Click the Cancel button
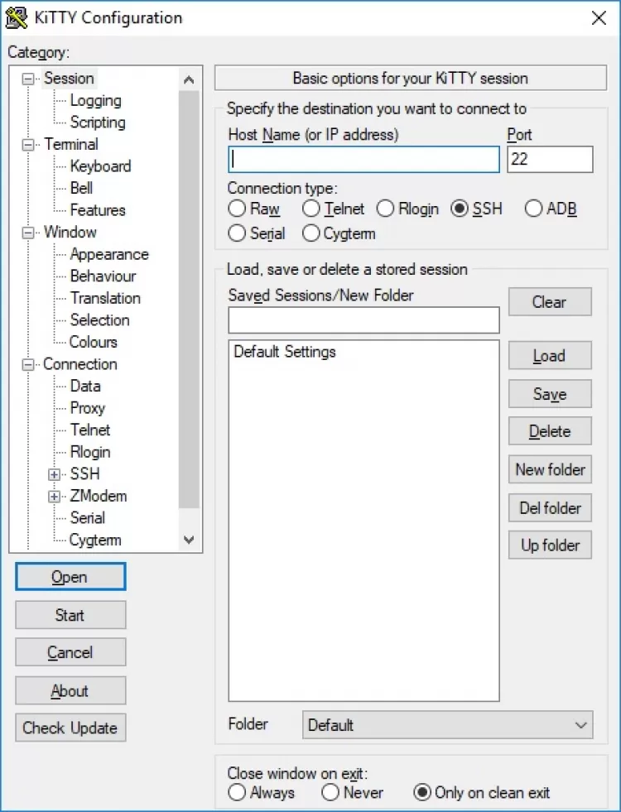This screenshot has height=812, width=621. click(70, 652)
